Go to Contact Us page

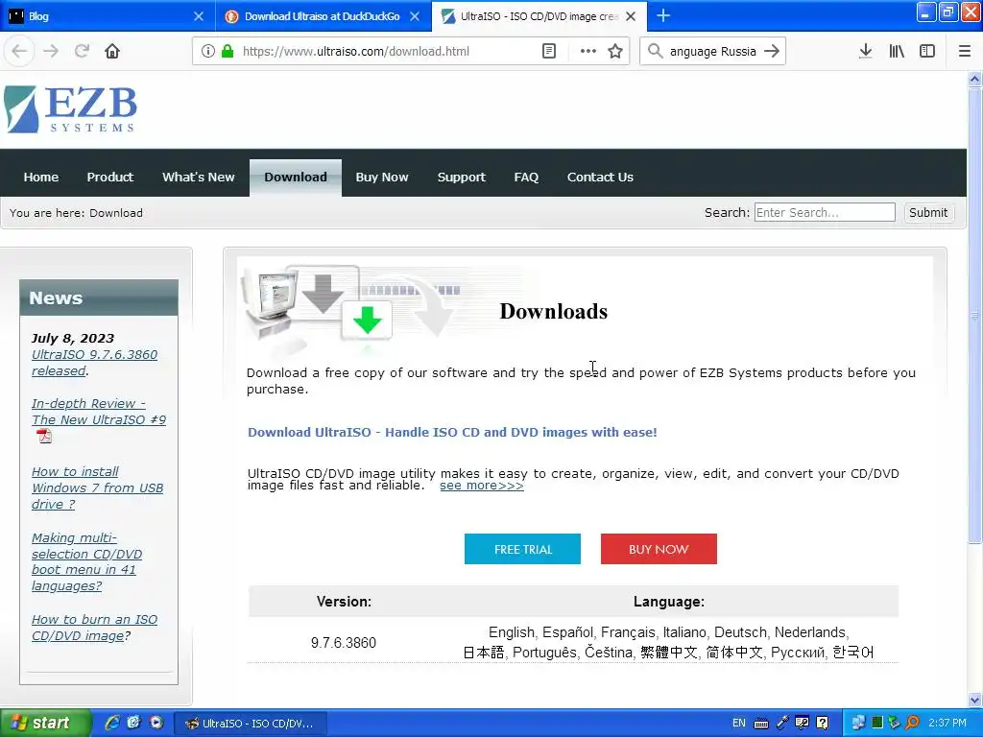[x=600, y=177]
